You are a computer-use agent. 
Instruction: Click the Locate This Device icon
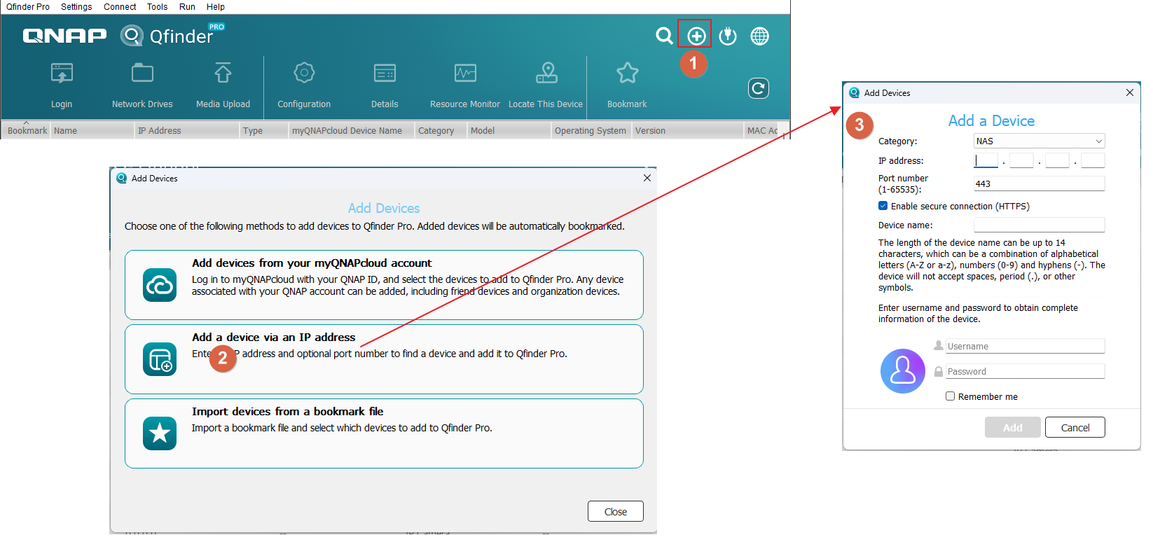tap(546, 74)
